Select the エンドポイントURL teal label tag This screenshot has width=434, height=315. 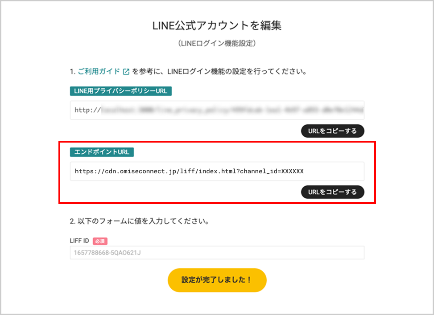(102, 152)
